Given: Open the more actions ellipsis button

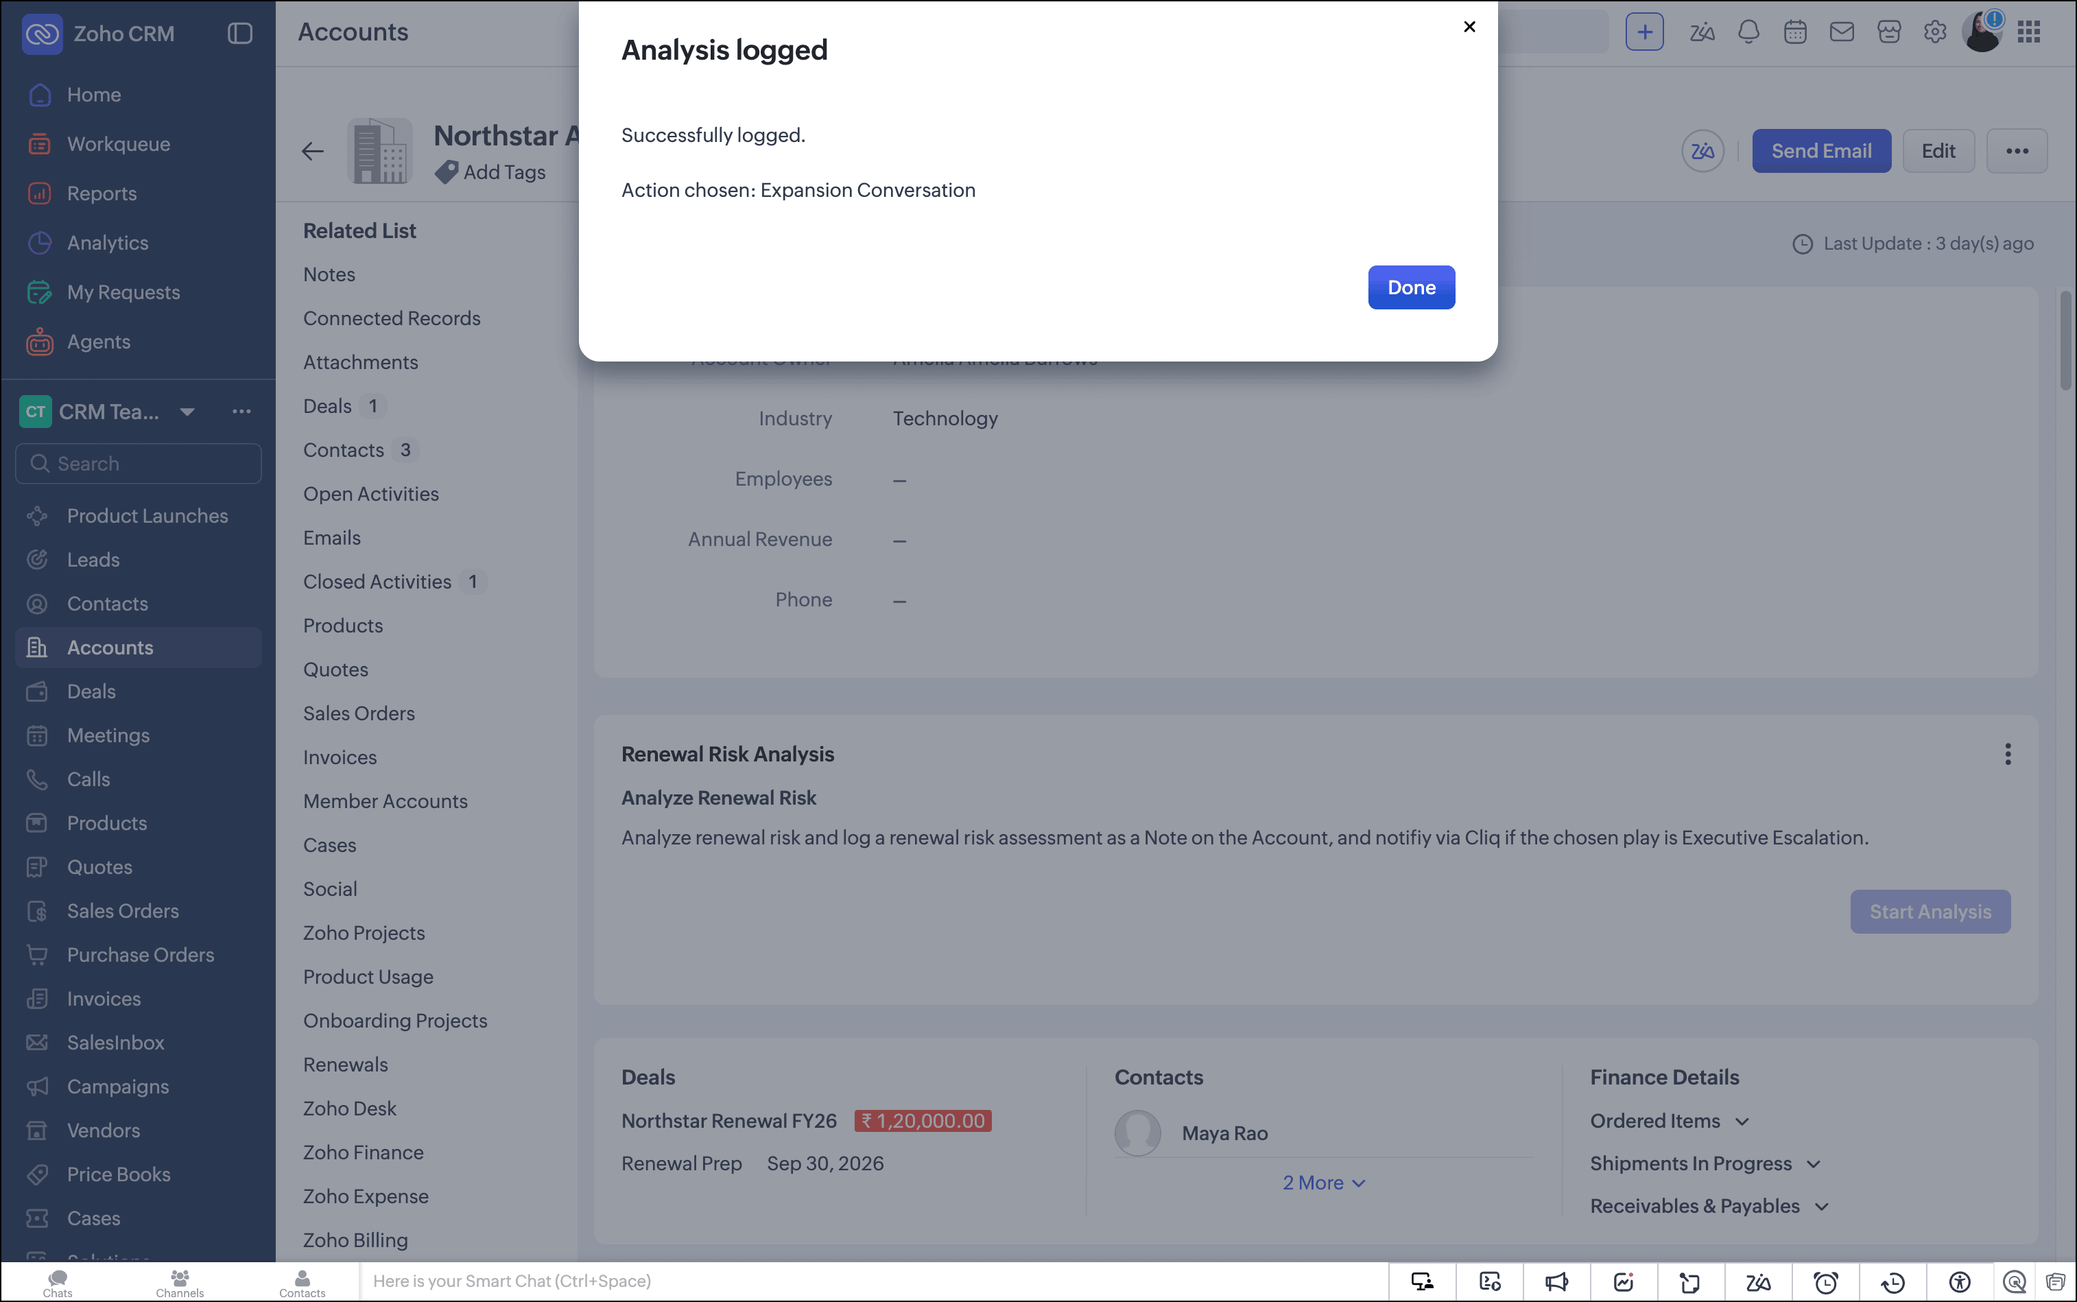Looking at the screenshot, I should 2017,152.
